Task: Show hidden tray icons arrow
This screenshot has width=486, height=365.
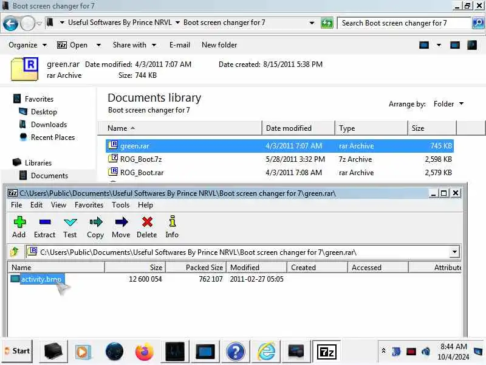Action: 383,351
